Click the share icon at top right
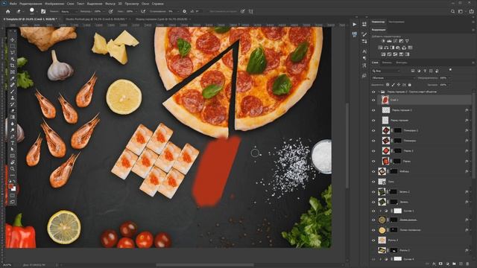477x268 pixels. pyautogui.click(x=471, y=12)
